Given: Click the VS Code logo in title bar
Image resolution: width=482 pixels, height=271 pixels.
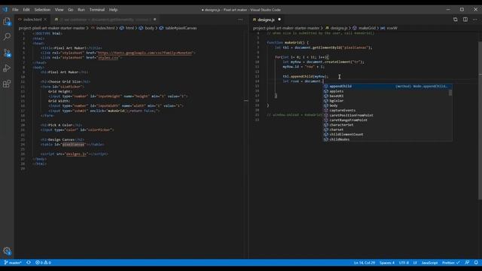Looking at the screenshot, I should tap(5, 10).
